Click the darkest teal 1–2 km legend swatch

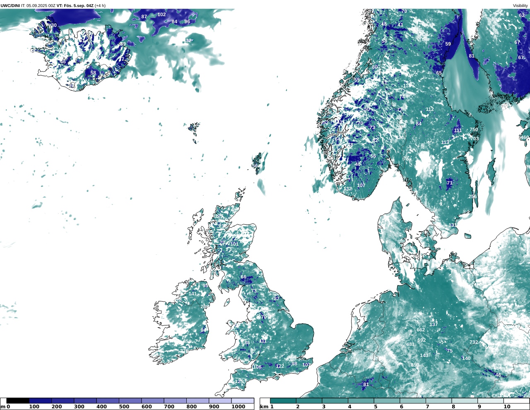(x=283, y=400)
